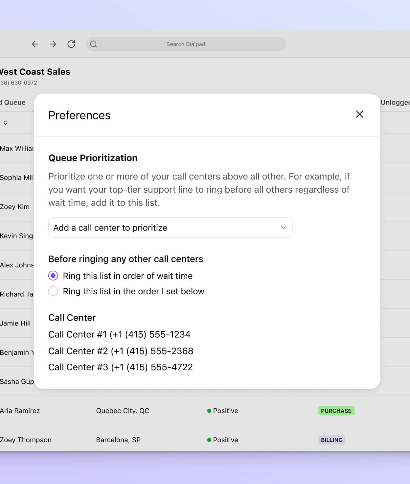Select 'Ring this list in order of wait time'
Viewport: 410px width, 484px height.
(x=53, y=276)
